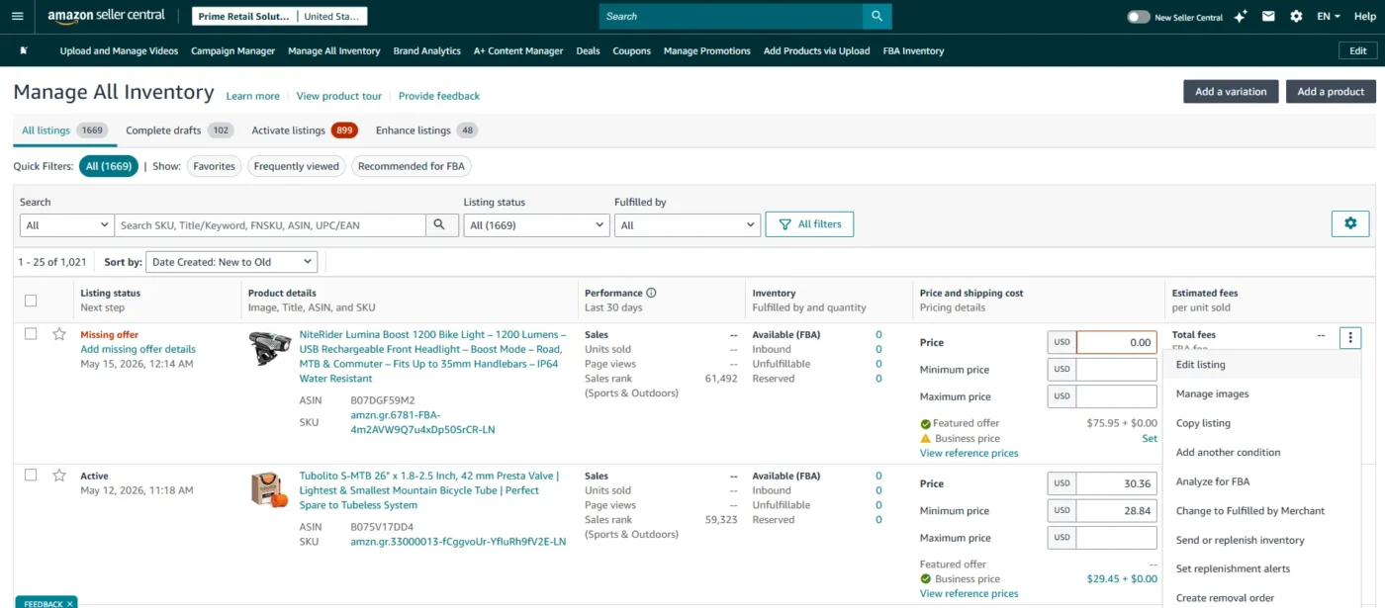The height and width of the screenshot is (608, 1385).
Task: Choose Add another condition from menu
Action: (1261, 453)
